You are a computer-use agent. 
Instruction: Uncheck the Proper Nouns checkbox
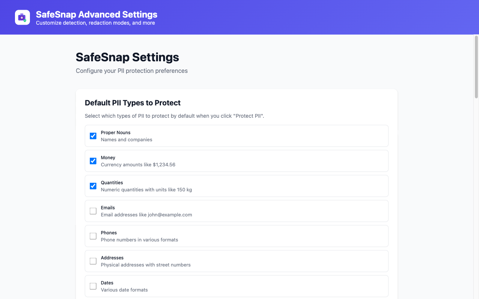93,136
